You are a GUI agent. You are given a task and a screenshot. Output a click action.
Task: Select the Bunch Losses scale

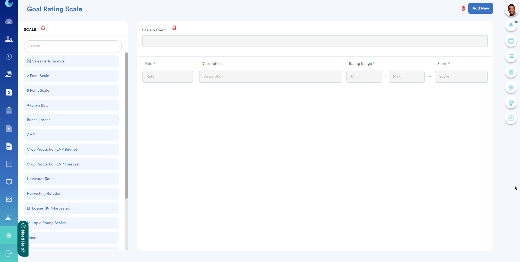[x=71, y=120]
